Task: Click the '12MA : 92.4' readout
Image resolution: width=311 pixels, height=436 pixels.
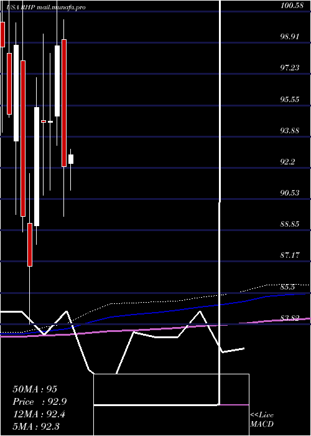Action: 39,414
